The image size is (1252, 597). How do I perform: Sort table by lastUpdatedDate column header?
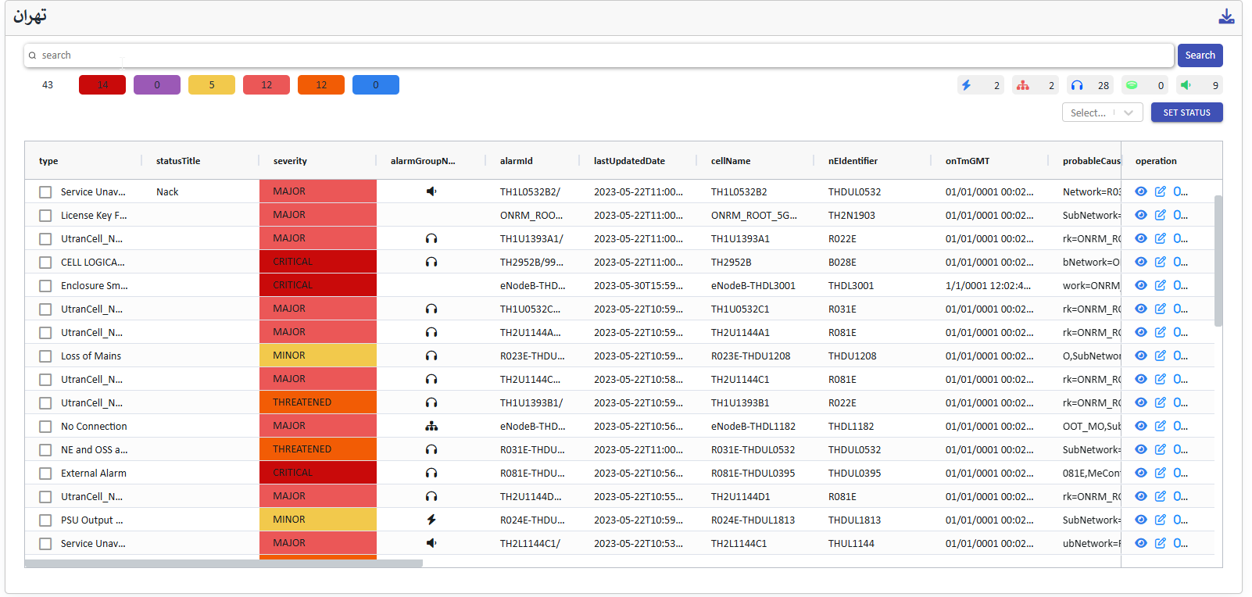pos(629,161)
